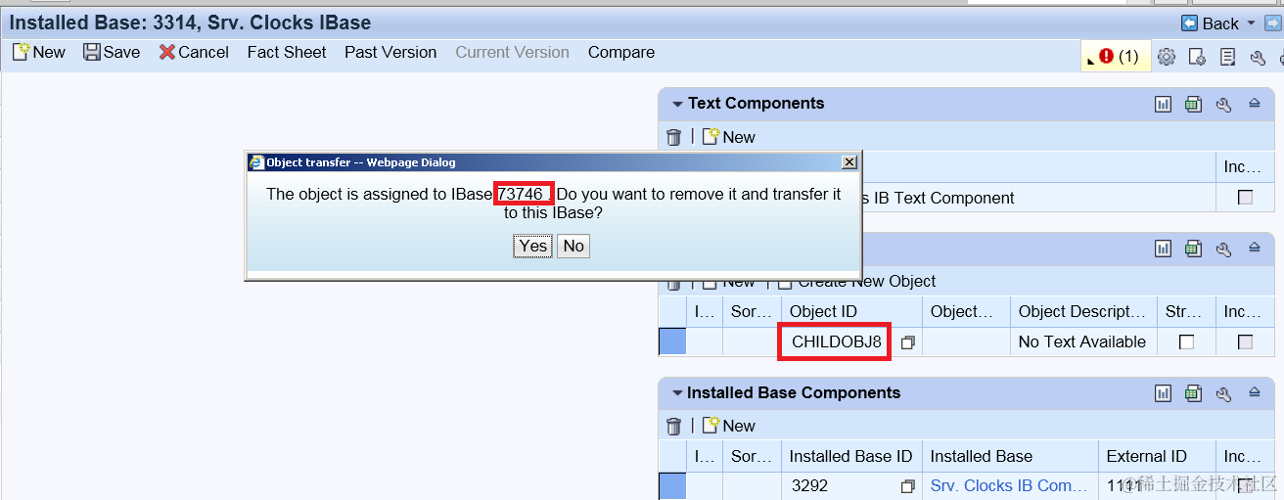Click the blue Back arrow icon
The width and height of the screenshot is (1284, 500).
(x=1190, y=23)
